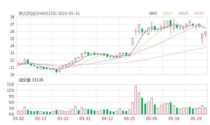Click the MA20 legend label
Screen dimensions: 210x125
184,13
